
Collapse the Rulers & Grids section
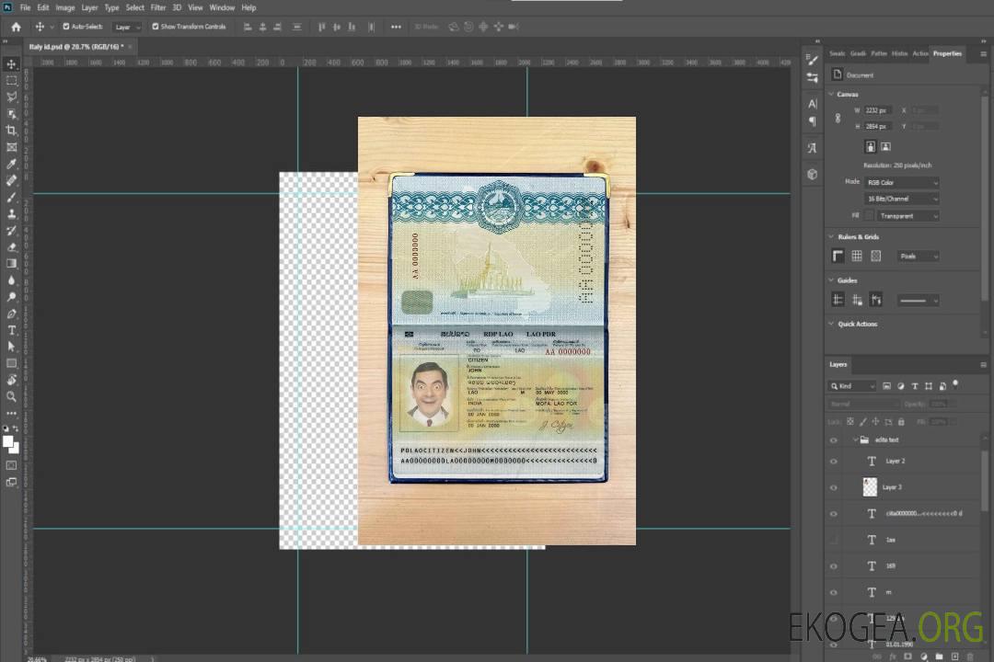pyautogui.click(x=832, y=236)
